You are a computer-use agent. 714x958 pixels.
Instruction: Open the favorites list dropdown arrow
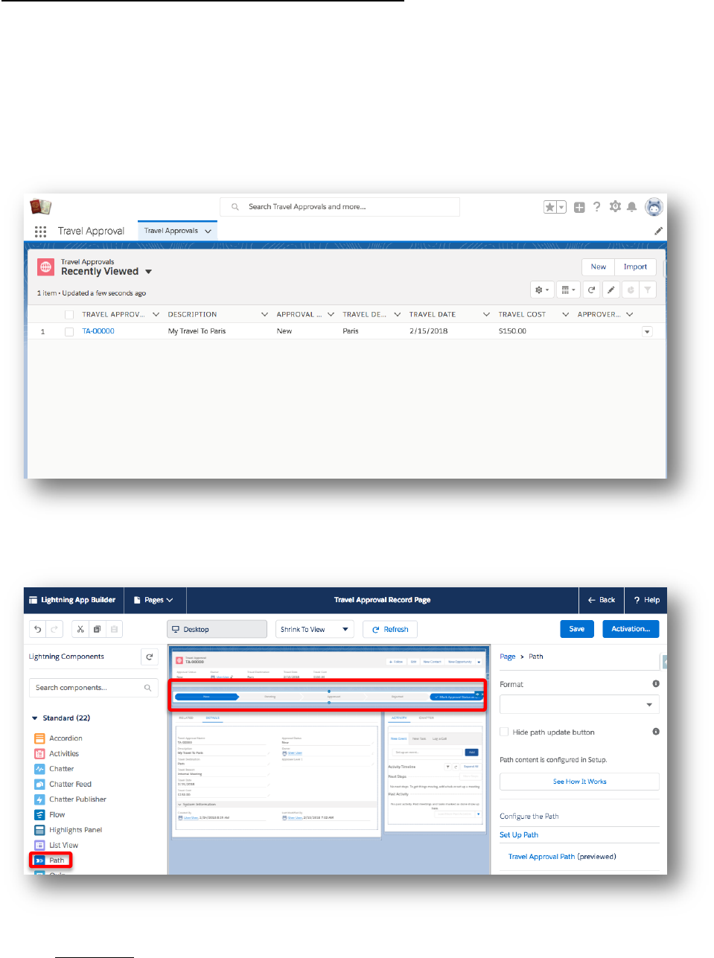(x=561, y=207)
